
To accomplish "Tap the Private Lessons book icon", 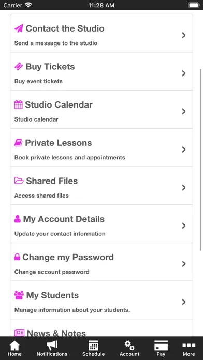I will (x=19, y=143).
